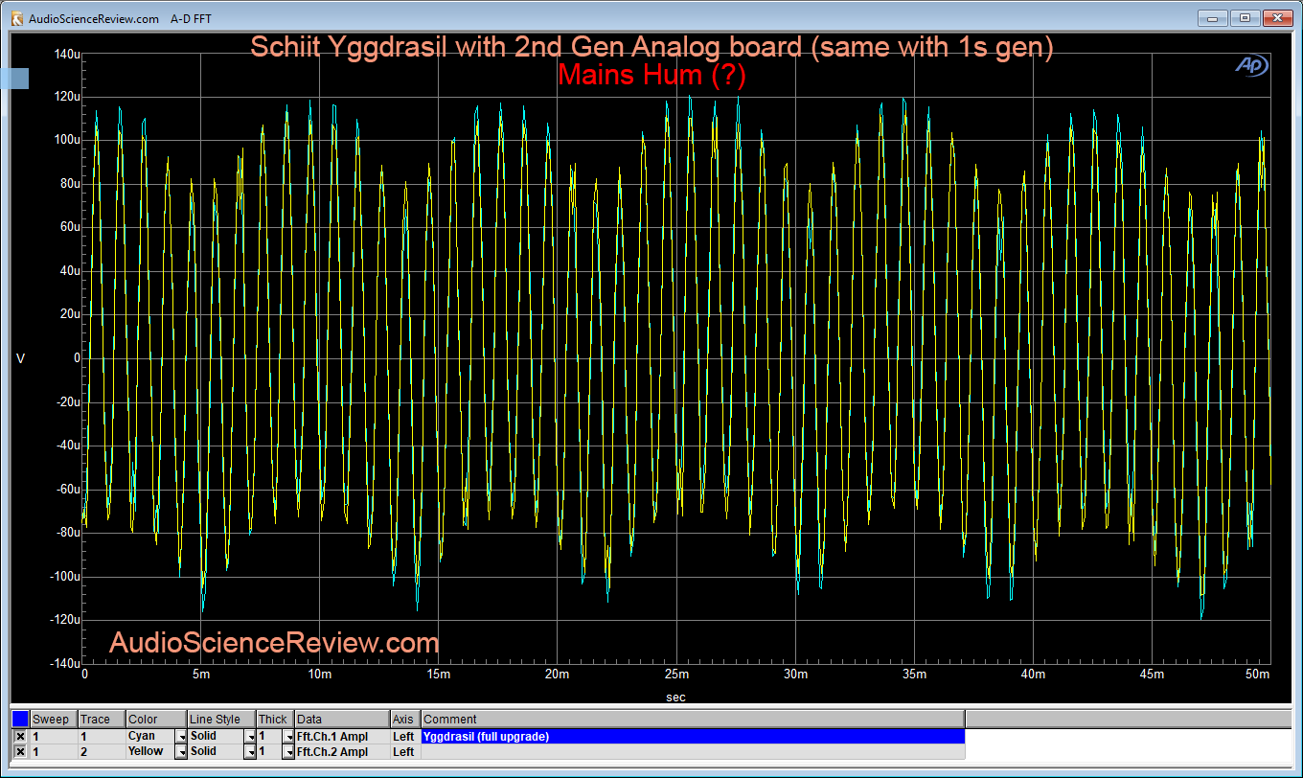
Task: Click the 'V' y-axis unit label
Action: (x=21, y=358)
